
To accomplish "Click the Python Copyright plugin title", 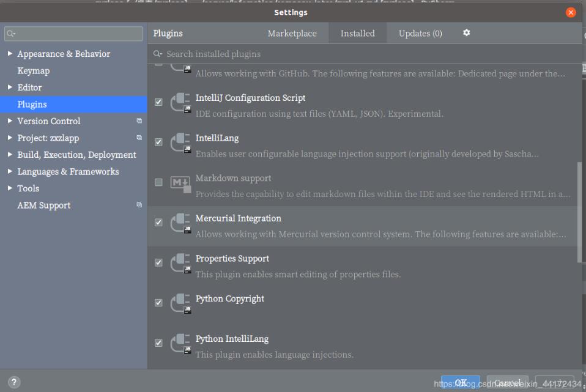I will point(229,298).
